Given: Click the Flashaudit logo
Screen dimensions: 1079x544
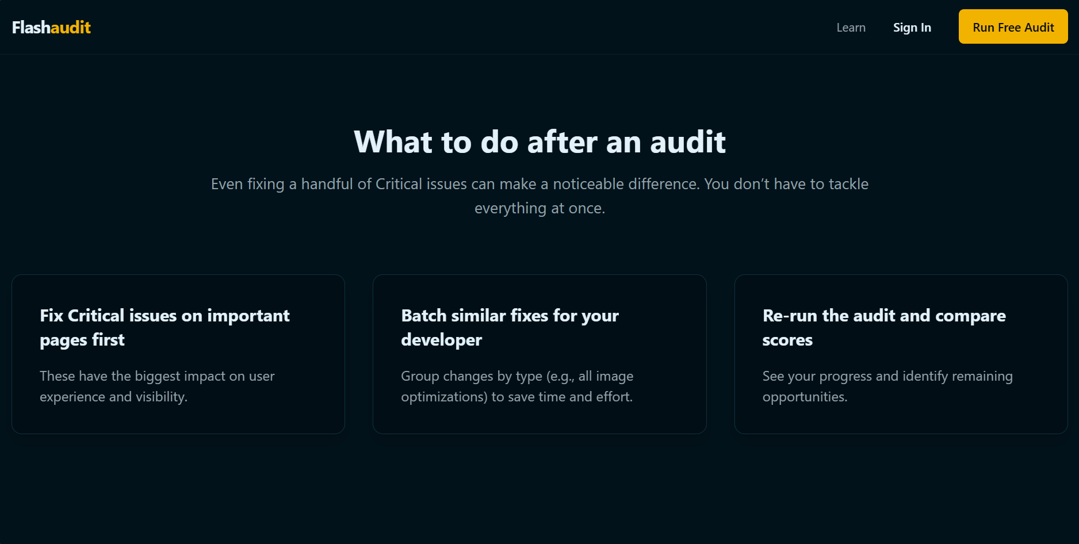Looking at the screenshot, I should [52, 27].
